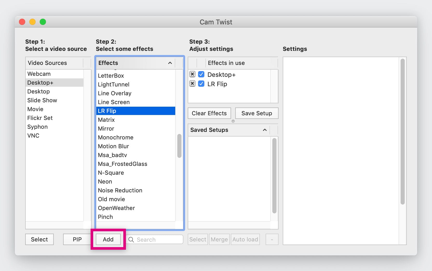Screen dimensions: 432x271
Task: Select Matrix effect
Action: [136, 120]
